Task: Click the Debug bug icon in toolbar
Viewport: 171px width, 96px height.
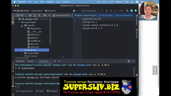Action: click(x=107, y=11)
